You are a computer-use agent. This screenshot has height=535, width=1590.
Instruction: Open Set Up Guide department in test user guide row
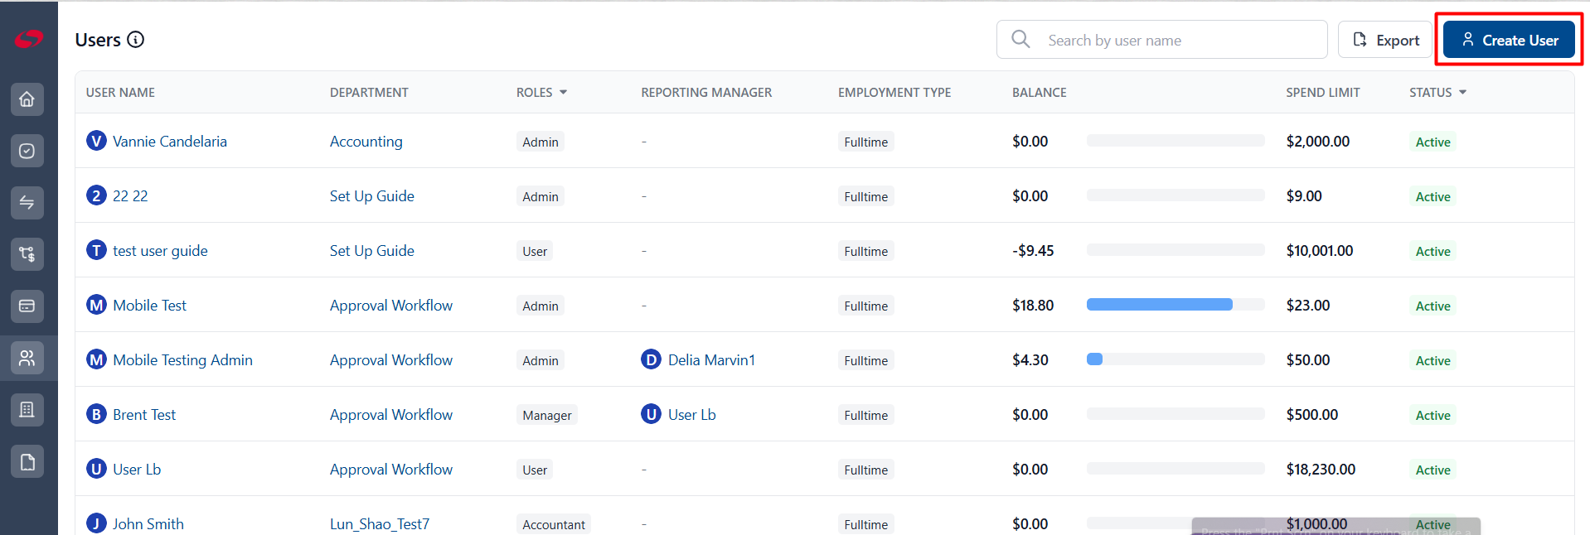(372, 250)
